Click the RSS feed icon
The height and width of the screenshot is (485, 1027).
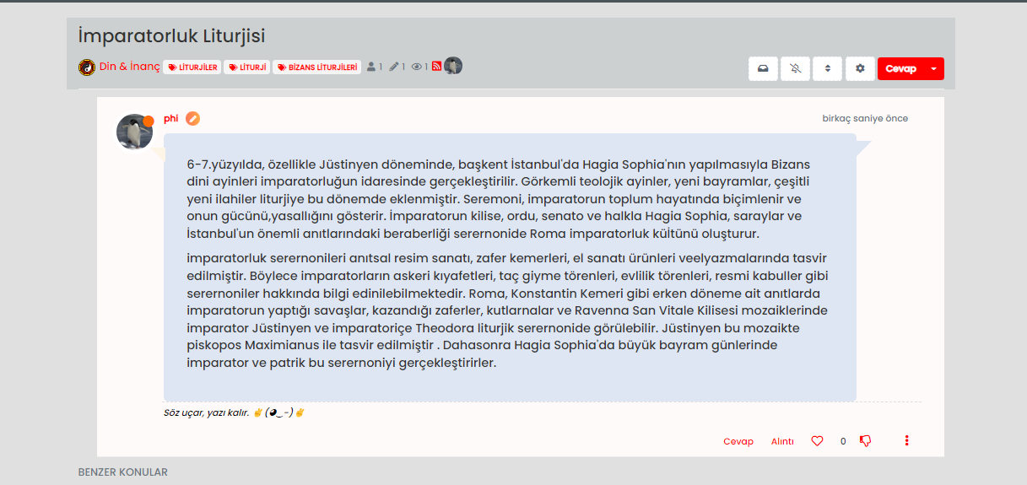[x=436, y=67]
